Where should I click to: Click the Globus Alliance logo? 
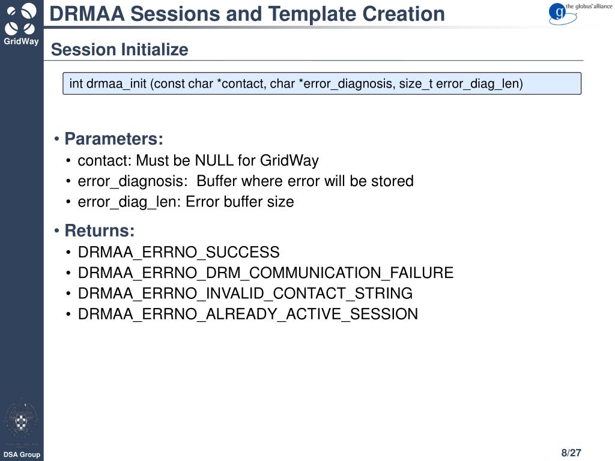(580, 13)
